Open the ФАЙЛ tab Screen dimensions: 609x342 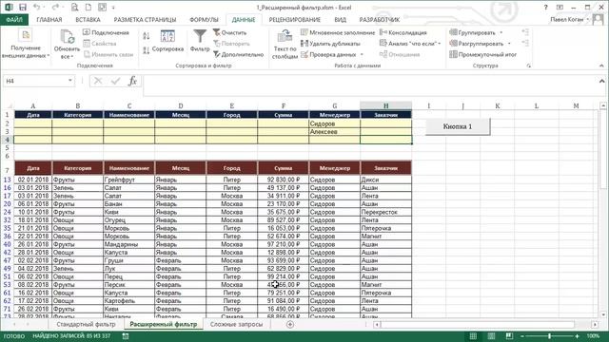point(14,19)
